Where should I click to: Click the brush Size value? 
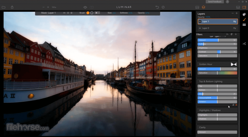(x=114, y=13)
